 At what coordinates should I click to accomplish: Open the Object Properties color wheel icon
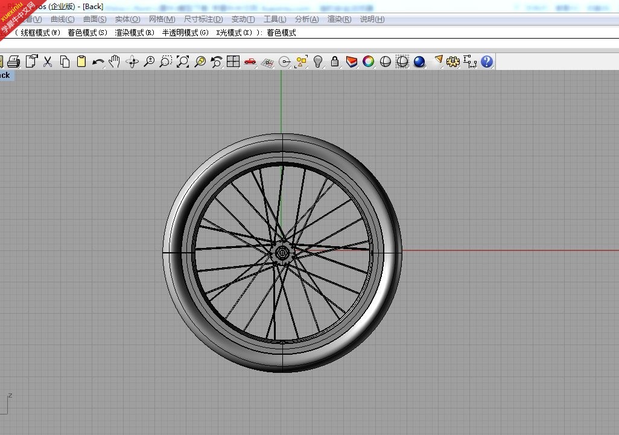pyautogui.click(x=368, y=62)
